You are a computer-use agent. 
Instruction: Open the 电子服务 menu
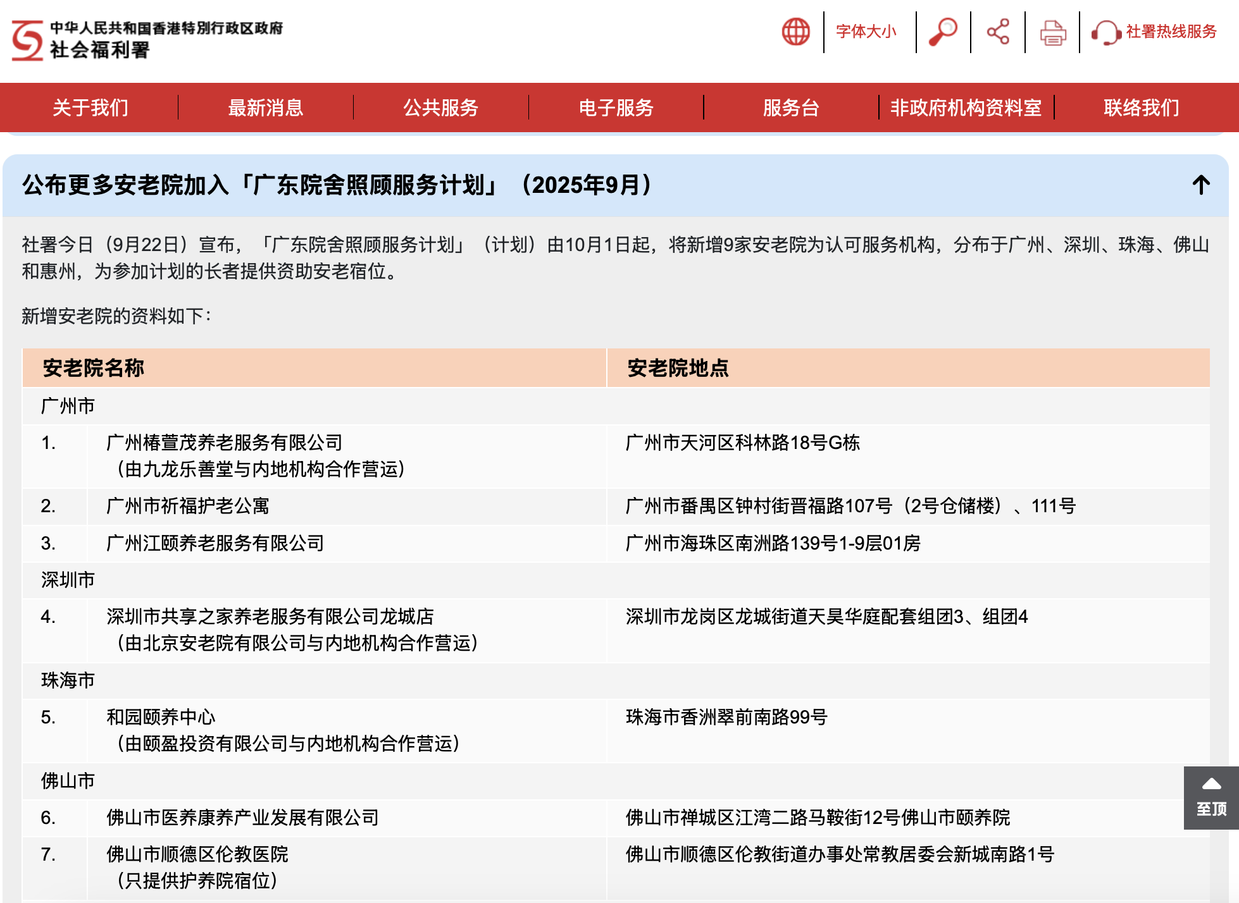(x=616, y=107)
